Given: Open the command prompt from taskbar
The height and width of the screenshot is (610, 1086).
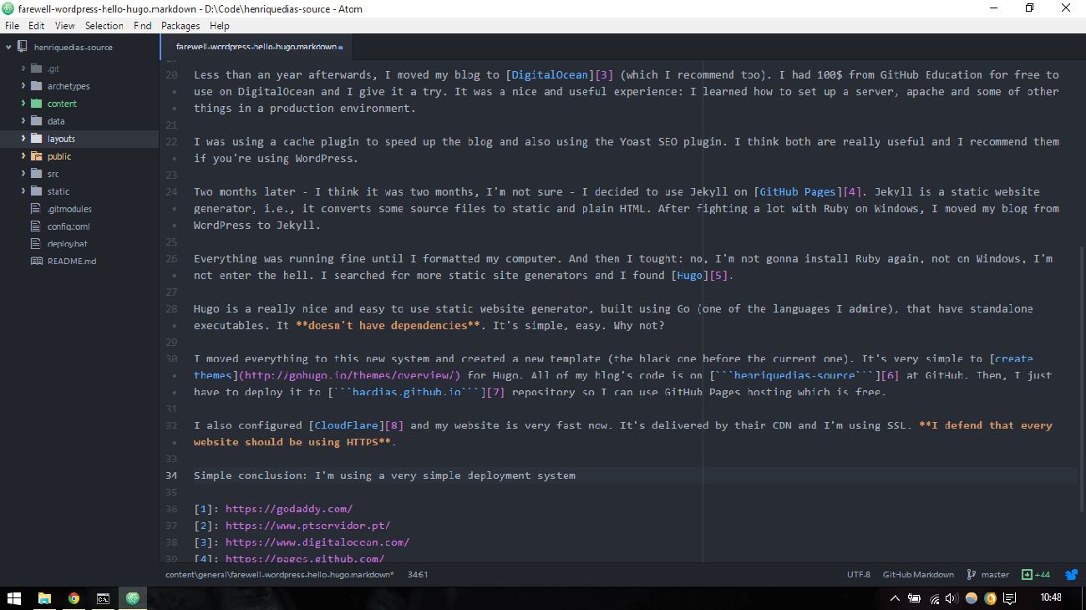Looking at the screenshot, I should point(103,598).
